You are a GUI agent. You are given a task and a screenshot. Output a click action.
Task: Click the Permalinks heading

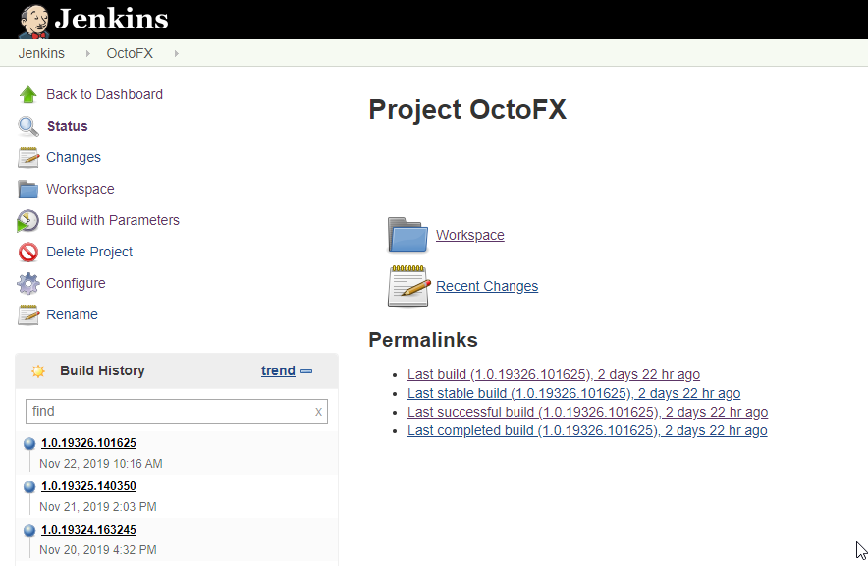click(423, 340)
